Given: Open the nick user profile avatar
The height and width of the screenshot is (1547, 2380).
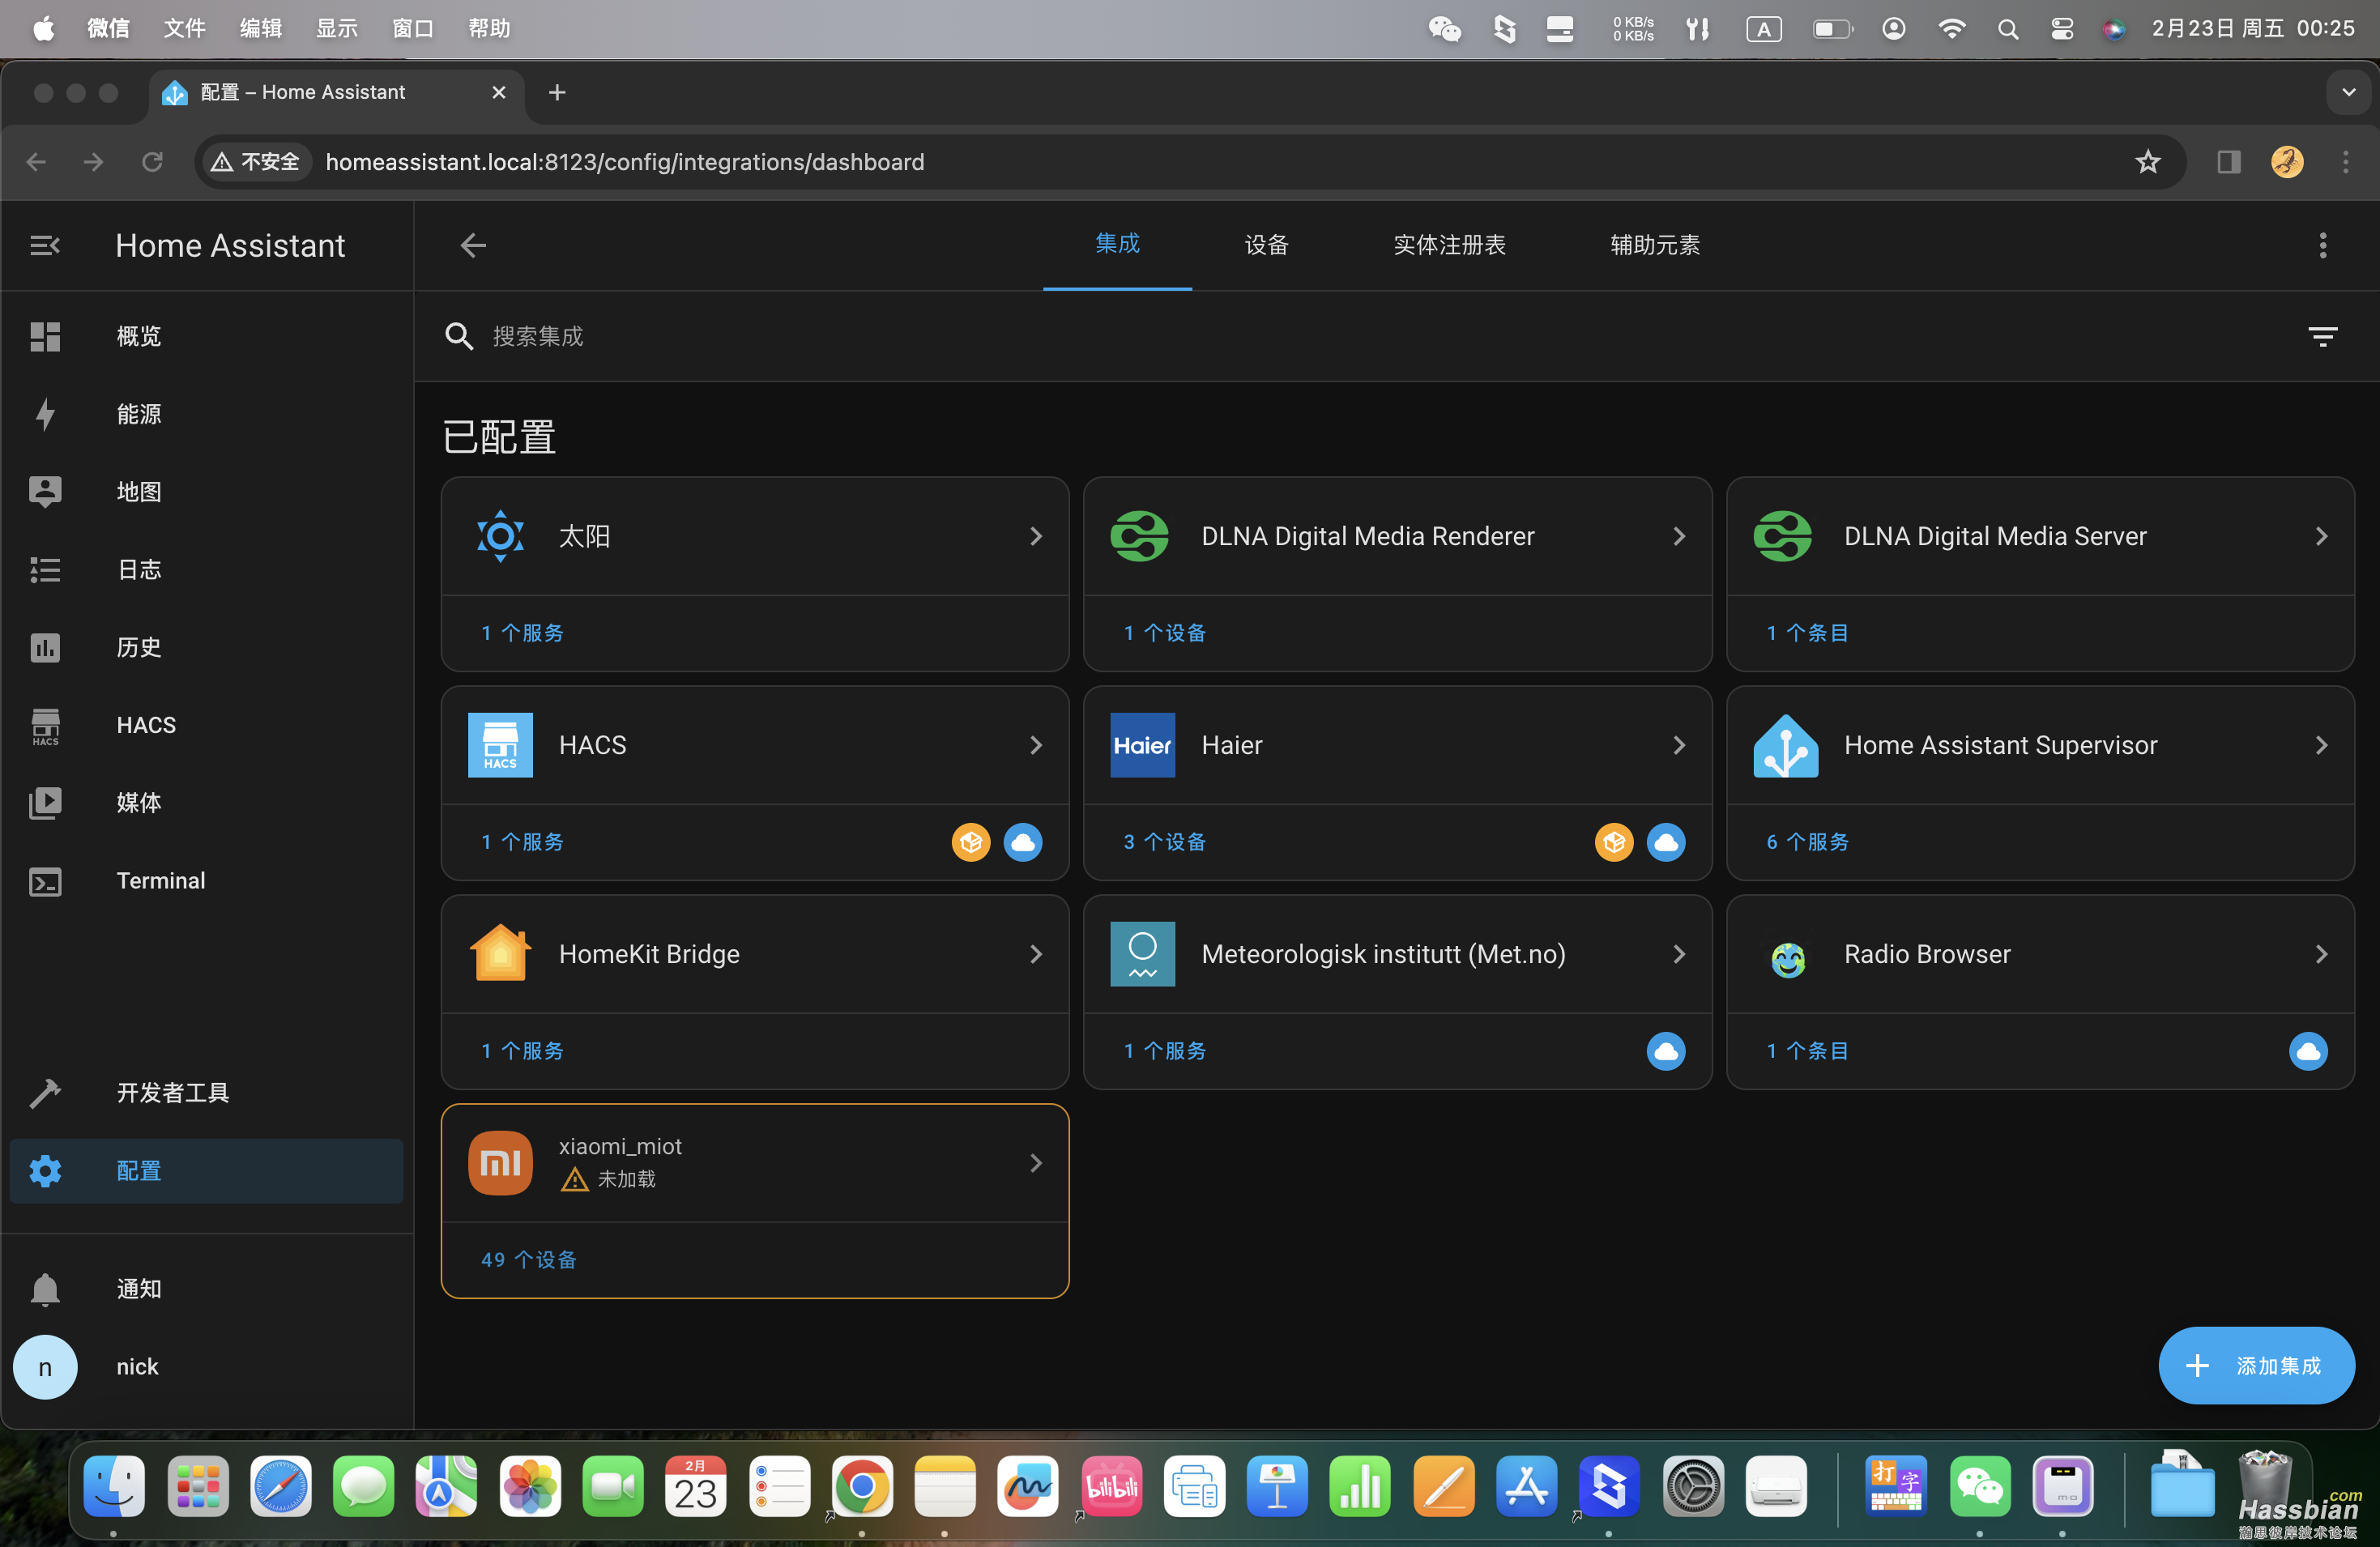Looking at the screenshot, I should point(45,1367).
